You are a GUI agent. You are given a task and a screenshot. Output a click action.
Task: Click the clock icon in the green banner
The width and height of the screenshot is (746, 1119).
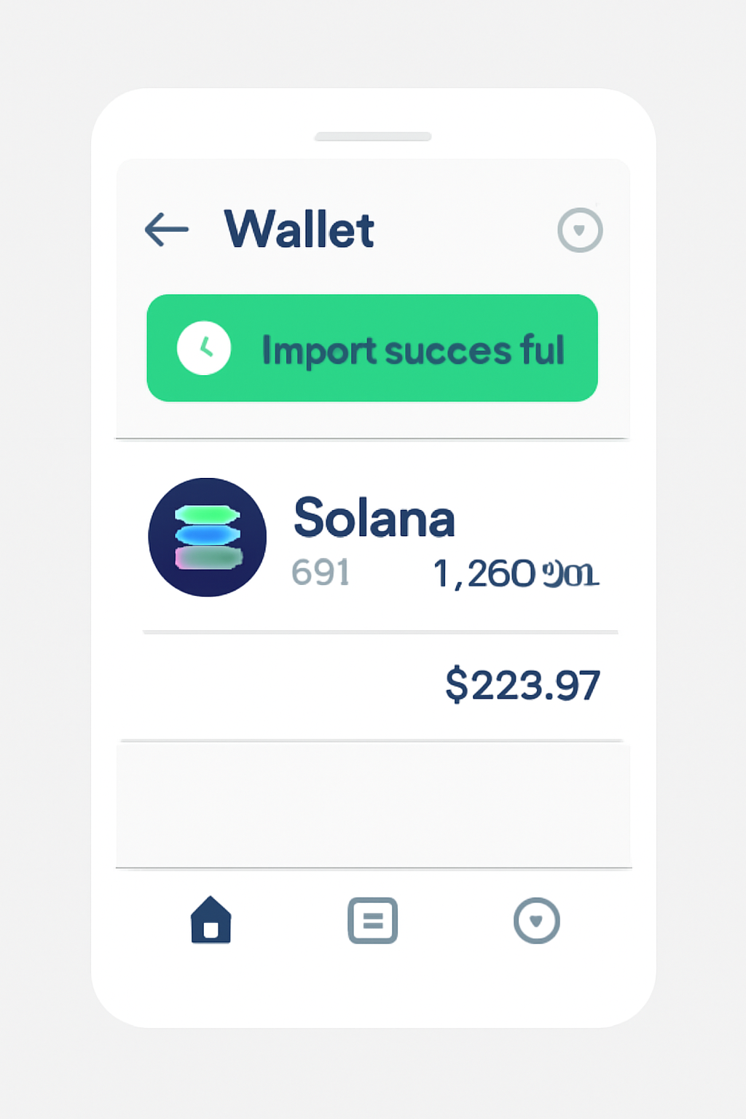(204, 348)
